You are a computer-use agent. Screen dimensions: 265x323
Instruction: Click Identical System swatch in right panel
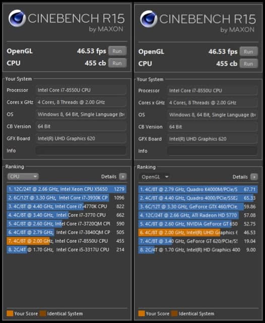[174, 314]
